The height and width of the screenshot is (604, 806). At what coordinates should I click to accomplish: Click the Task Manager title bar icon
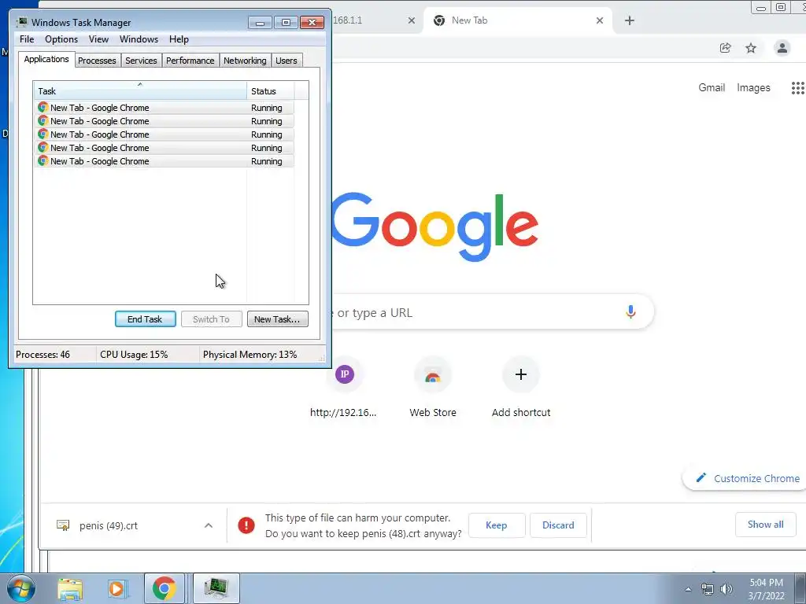pyautogui.click(x=21, y=22)
